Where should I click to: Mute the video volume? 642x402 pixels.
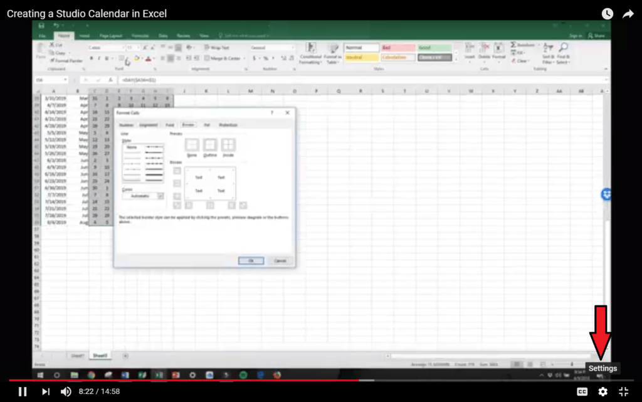tap(66, 391)
